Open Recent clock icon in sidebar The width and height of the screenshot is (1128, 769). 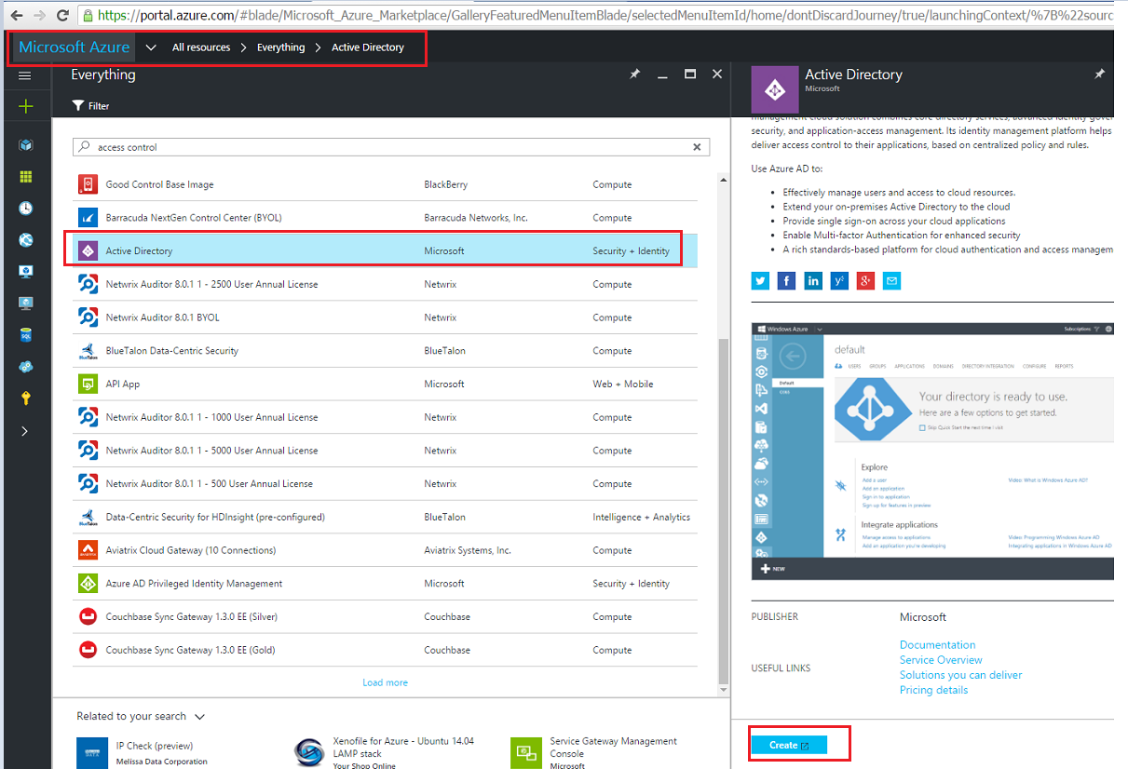25,209
